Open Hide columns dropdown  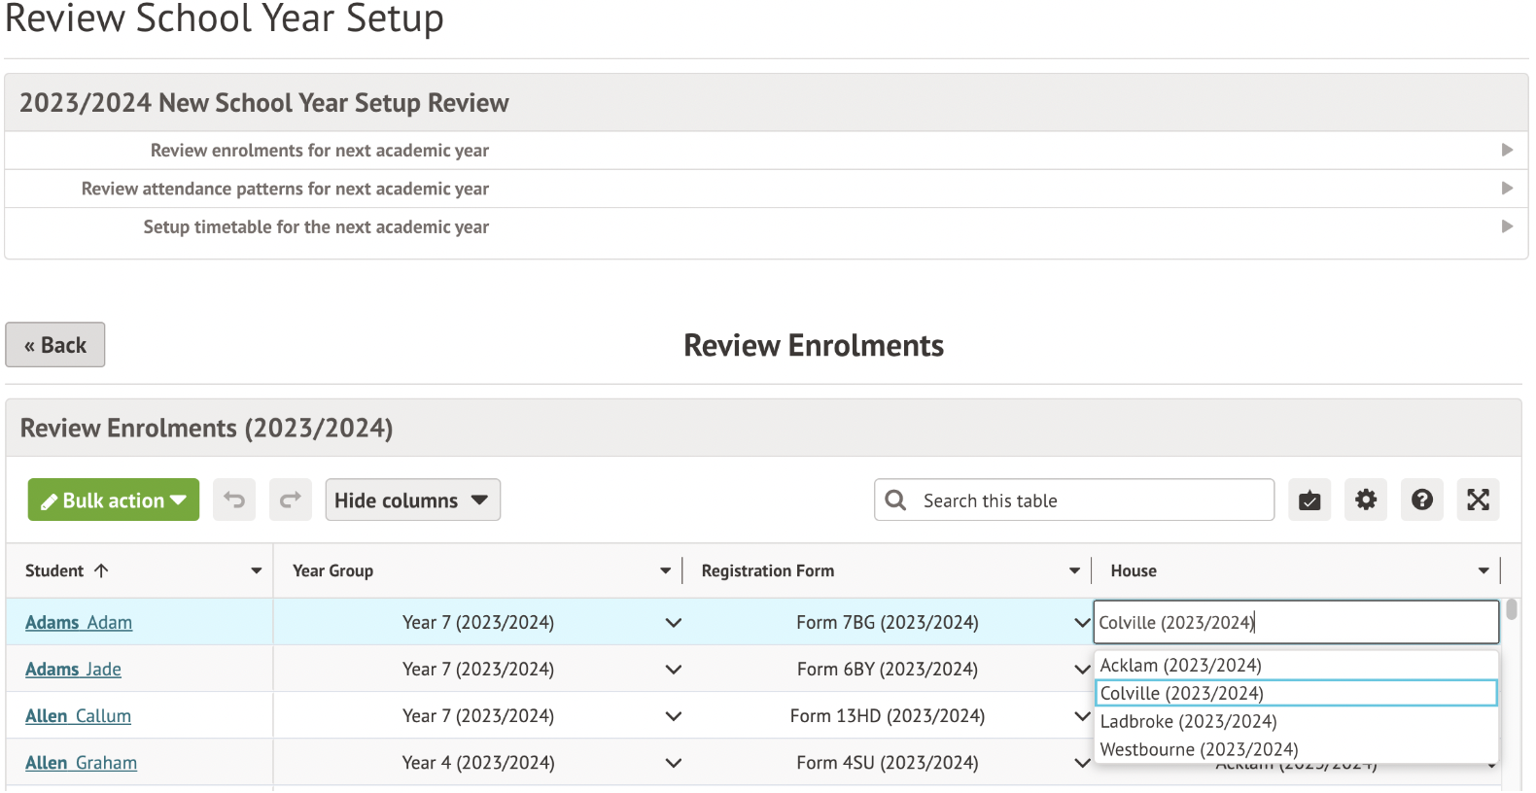click(413, 500)
